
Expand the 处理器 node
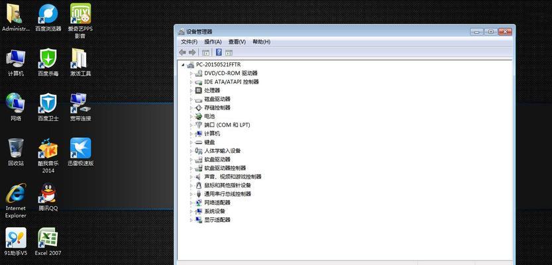click(191, 91)
